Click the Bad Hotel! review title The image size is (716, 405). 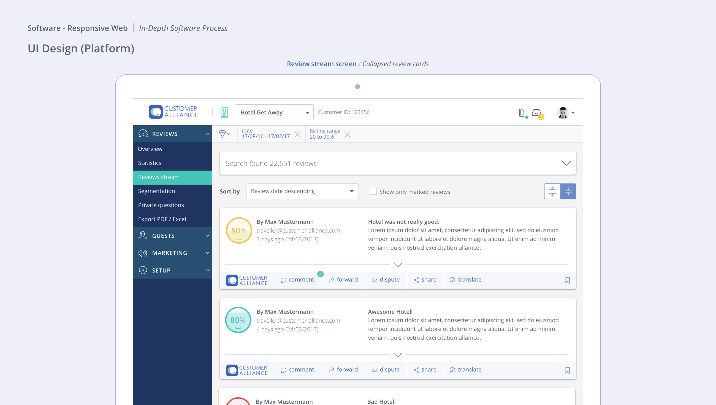(x=381, y=402)
